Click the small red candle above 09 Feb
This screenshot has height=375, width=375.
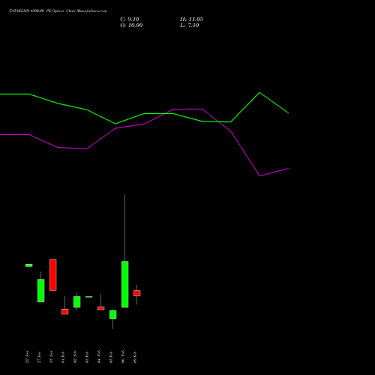coord(137,293)
